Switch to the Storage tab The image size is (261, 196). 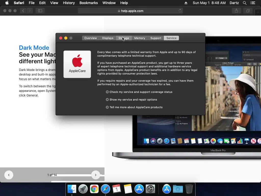tap(124, 38)
